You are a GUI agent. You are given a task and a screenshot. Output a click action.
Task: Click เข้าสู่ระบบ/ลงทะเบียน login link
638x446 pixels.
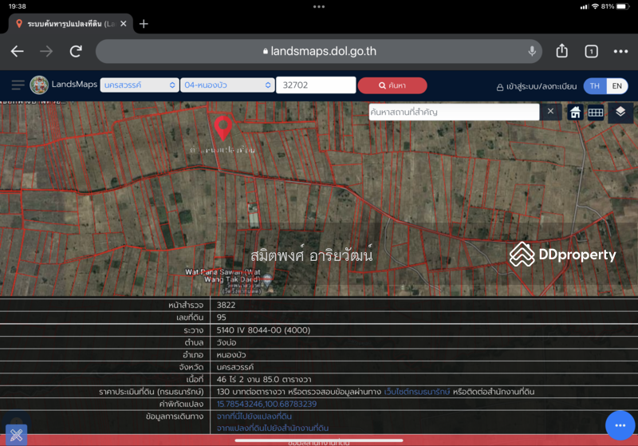click(536, 86)
